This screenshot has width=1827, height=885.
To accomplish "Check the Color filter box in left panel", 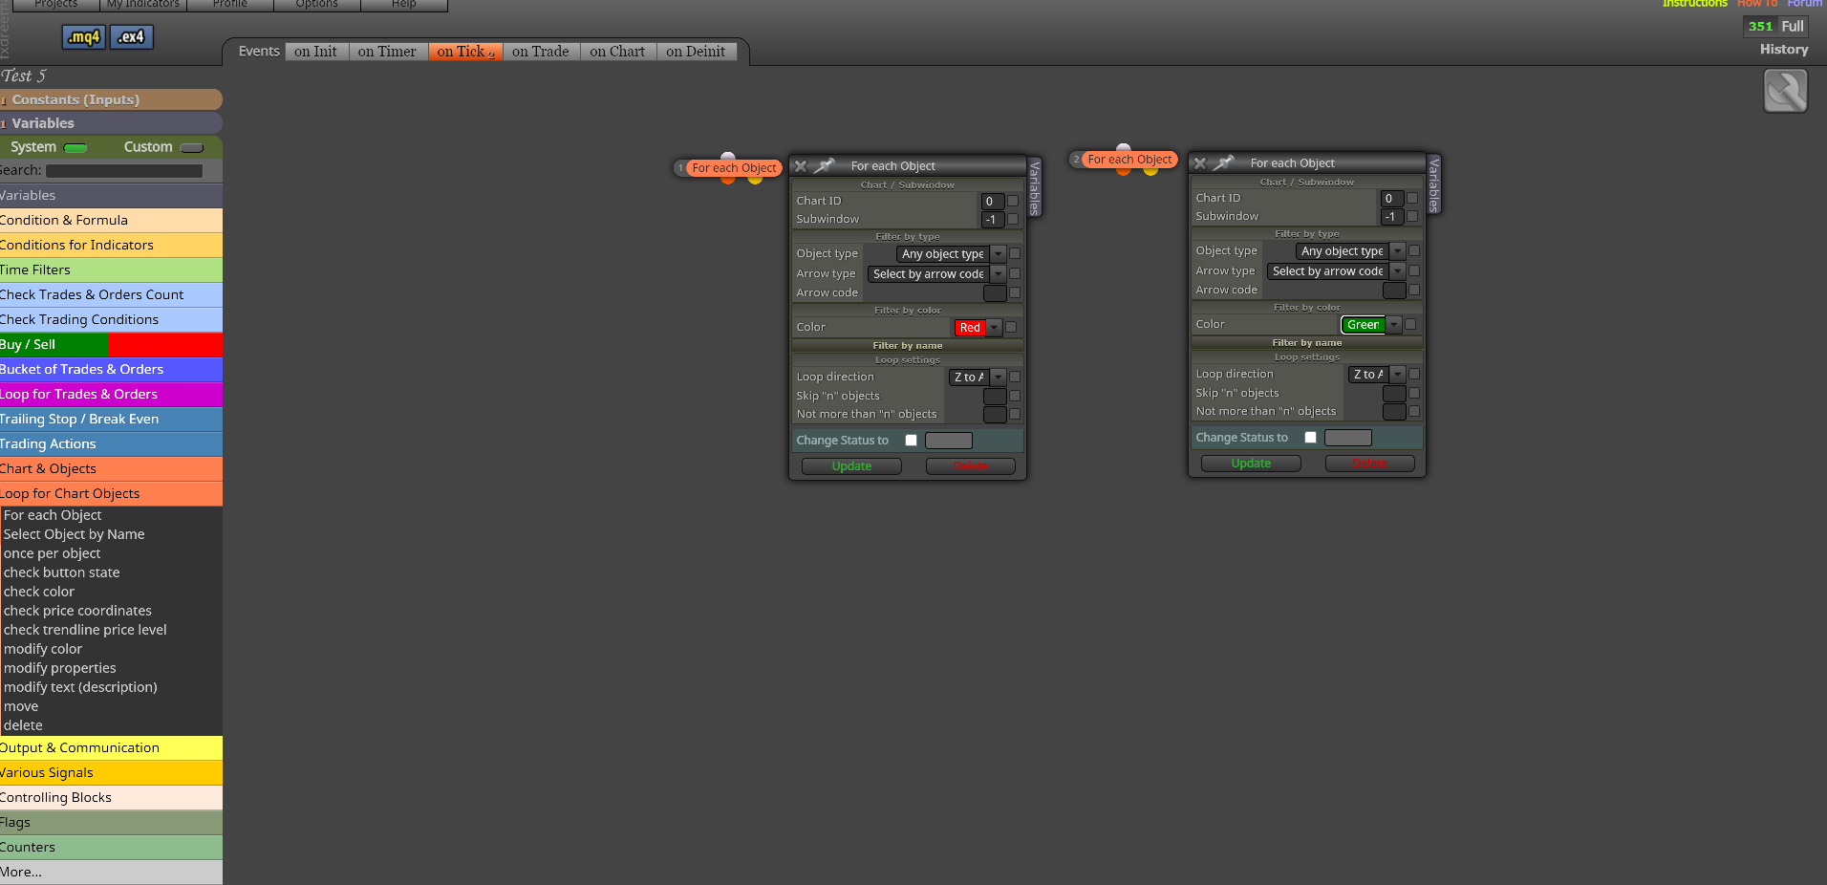I will click(1011, 327).
